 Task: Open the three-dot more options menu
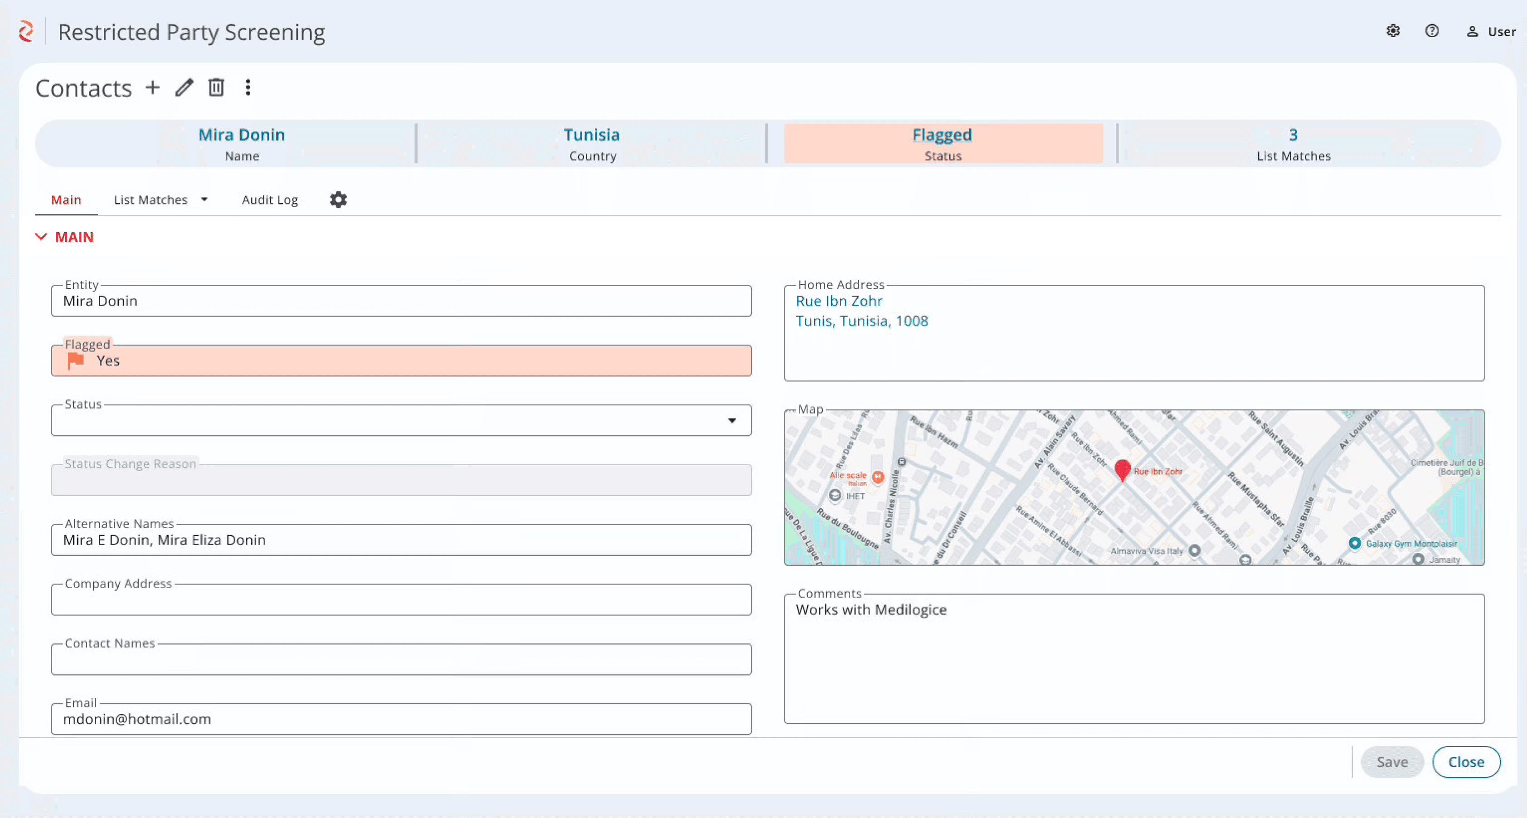[x=248, y=88]
